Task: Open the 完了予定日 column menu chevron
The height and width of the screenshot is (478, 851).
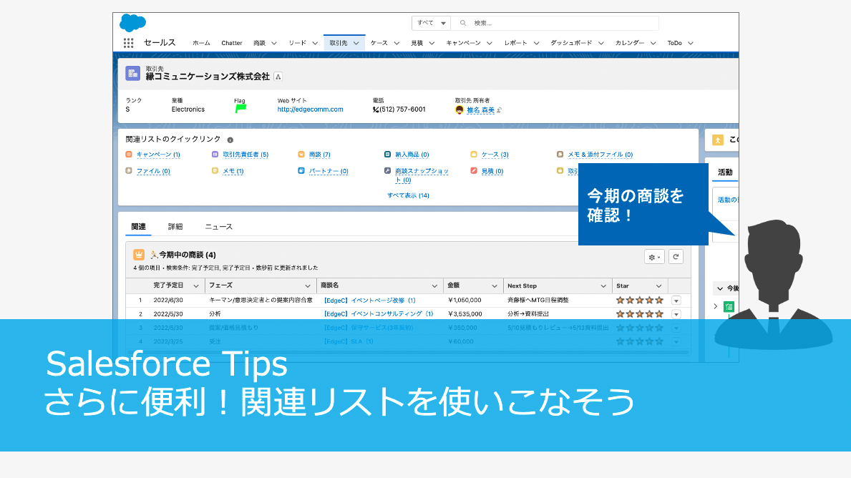Action: (x=196, y=286)
